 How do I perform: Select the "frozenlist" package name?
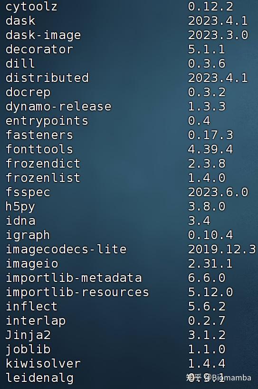43,178
